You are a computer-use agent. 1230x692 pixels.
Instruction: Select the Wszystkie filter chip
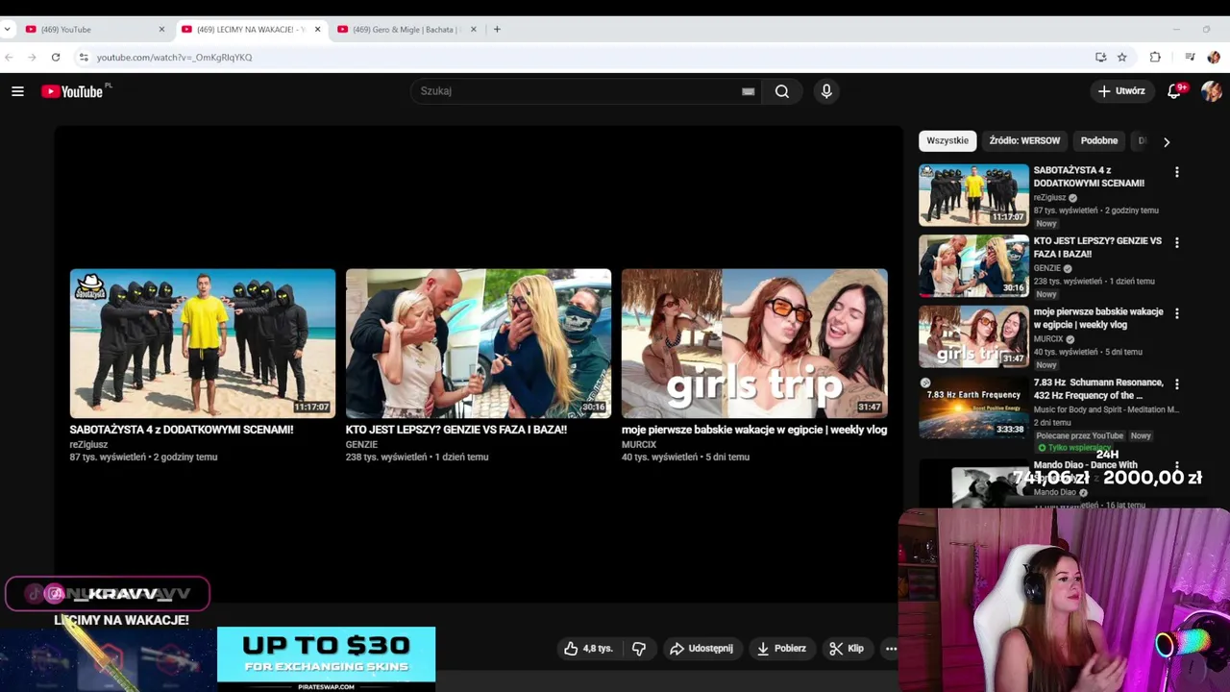point(947,140)
